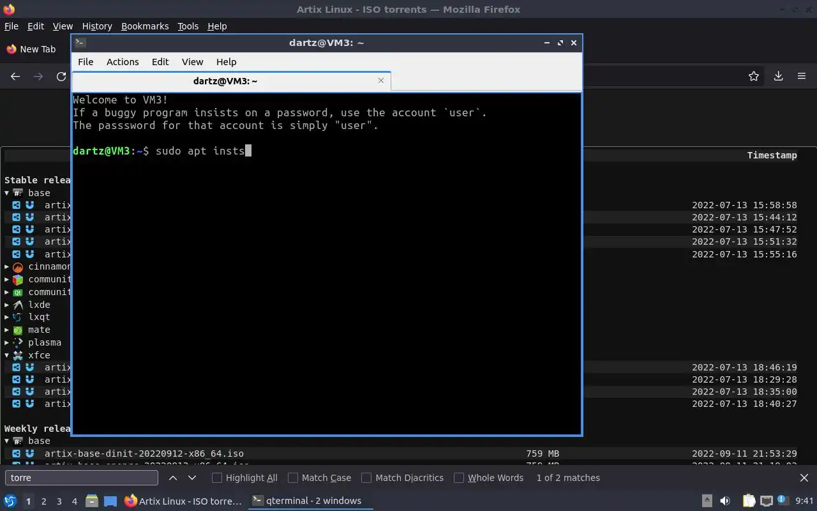Enable Match Diacritics checkbox

click(366, 478)
